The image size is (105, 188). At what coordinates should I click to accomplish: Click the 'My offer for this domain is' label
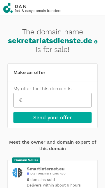pyautogui.click(x=43, y=89)
